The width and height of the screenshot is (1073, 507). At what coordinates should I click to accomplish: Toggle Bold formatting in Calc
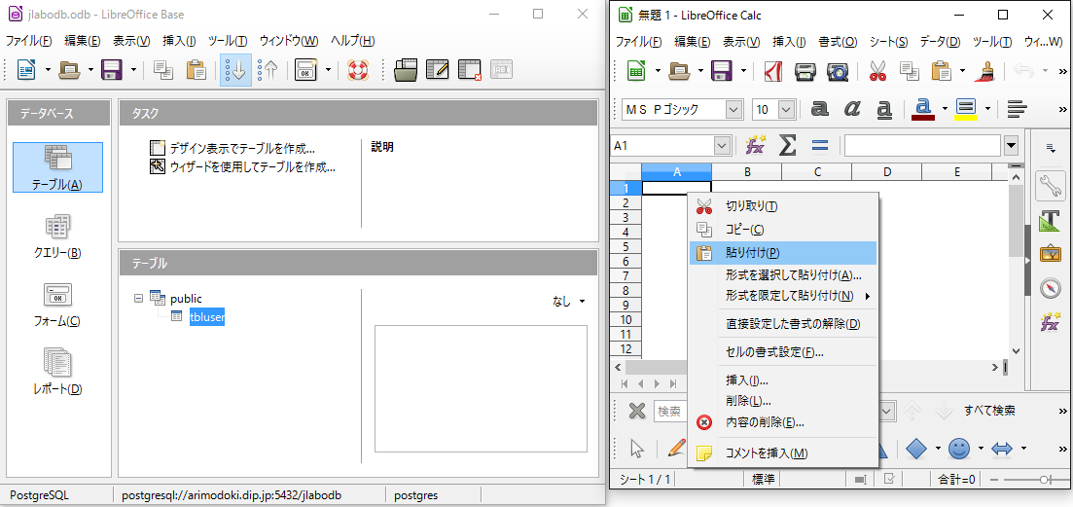click(819, 108)
